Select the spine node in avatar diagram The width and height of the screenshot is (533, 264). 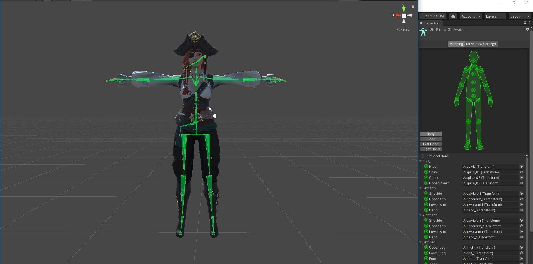[473, 90]
